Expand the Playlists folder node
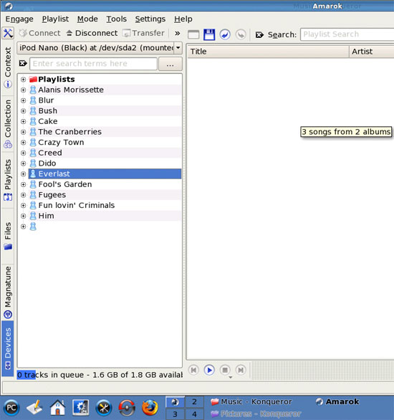The height and width of the screenshot is (420, 394). click(24, 80)
